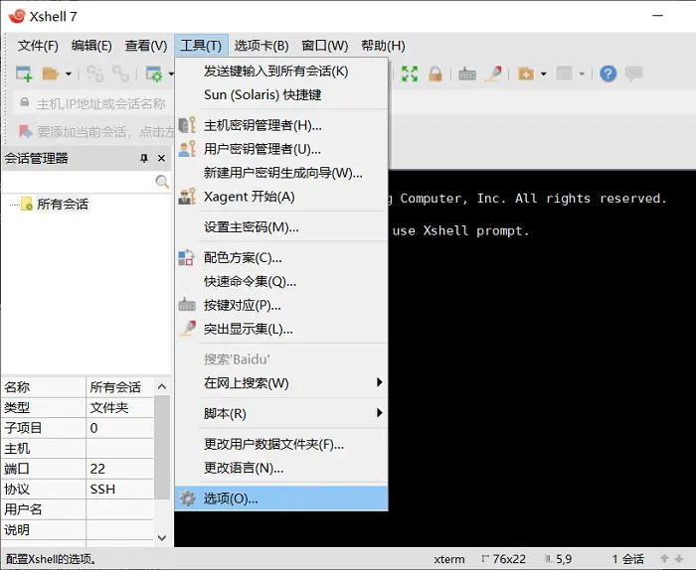Click the new session toolbar icon
The height and width of the screenshot is (570, 696).
[24, 73]
